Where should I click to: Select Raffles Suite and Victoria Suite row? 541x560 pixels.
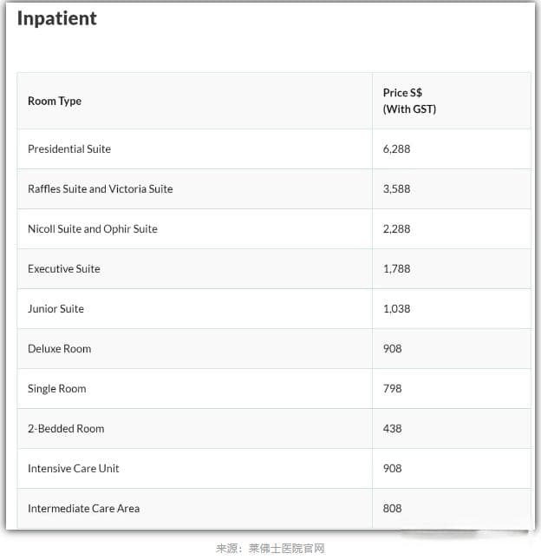pyautogui.click(x=274, y=189)
